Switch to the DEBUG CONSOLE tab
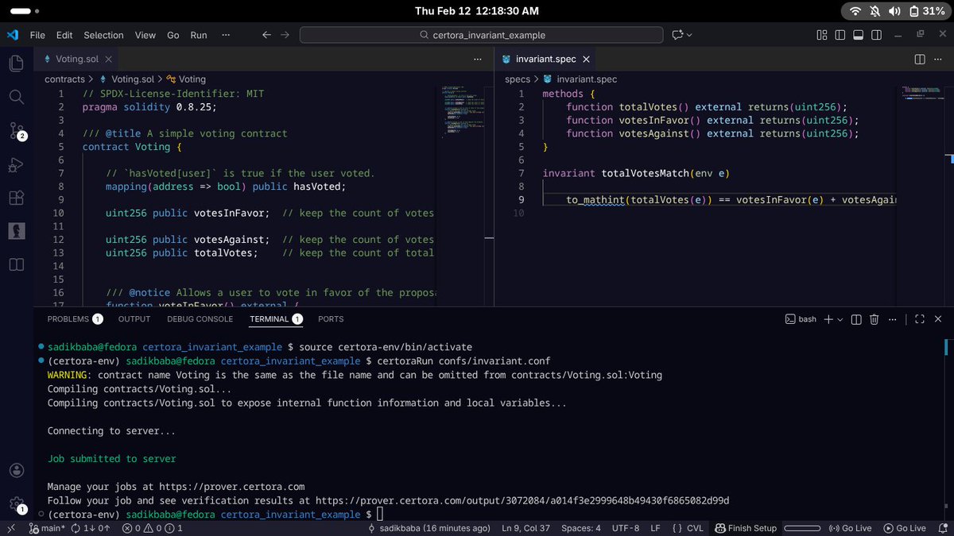 (200, 319)
